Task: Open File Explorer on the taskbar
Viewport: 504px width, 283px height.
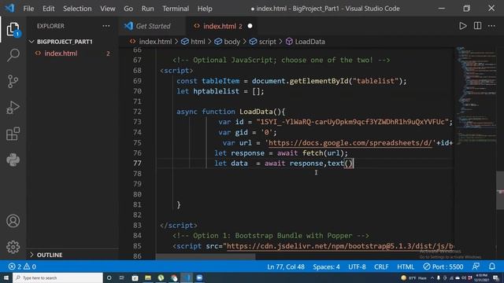Action: (148, 277)
